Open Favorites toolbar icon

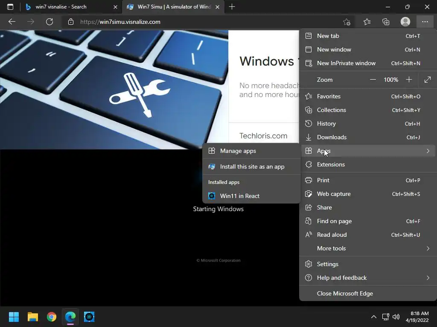coord(367,22)
